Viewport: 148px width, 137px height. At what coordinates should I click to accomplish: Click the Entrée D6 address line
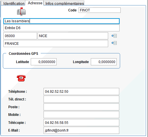click(61, 28)
